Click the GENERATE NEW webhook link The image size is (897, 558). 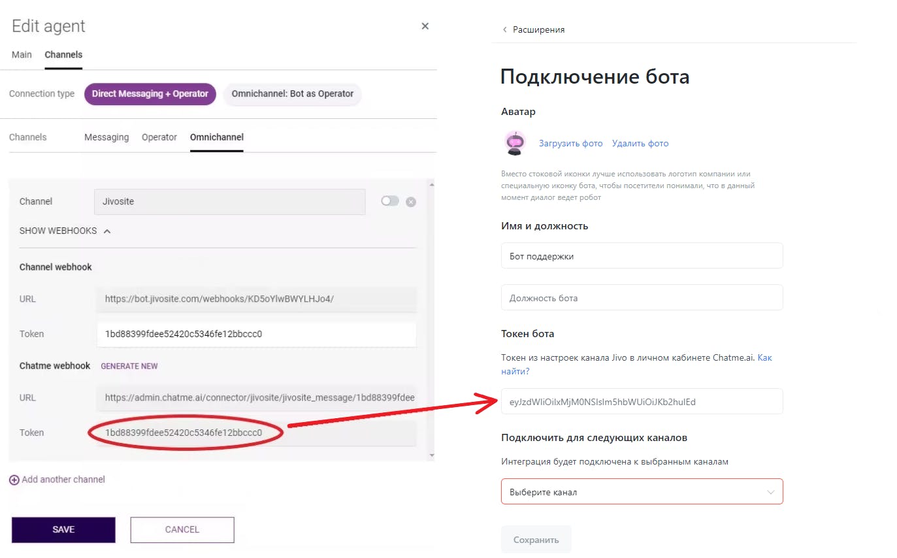129,366
